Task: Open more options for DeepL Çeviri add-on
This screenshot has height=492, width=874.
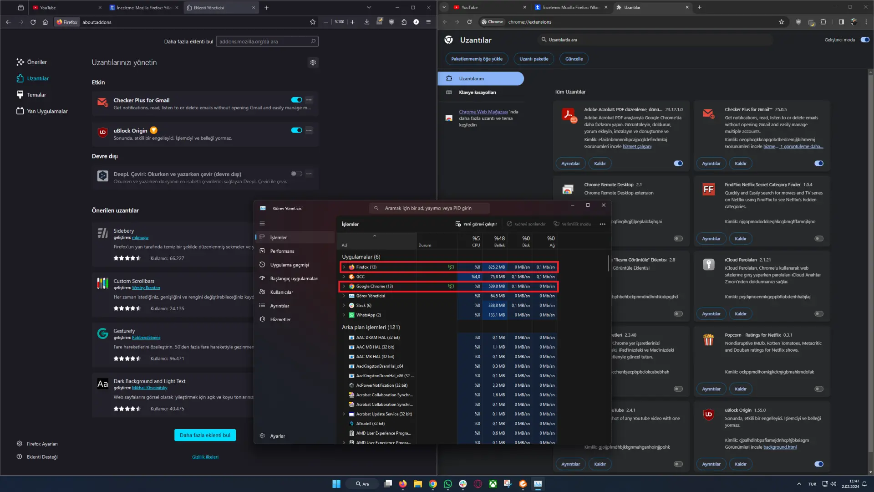Action: point(309,174)
